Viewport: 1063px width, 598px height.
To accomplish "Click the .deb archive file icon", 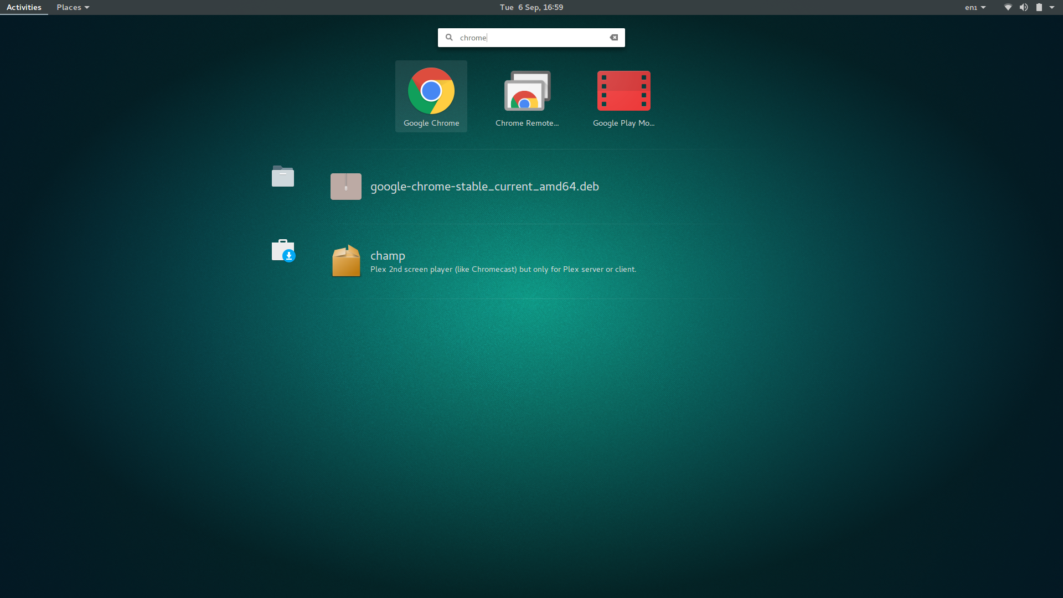I will 346,187.
